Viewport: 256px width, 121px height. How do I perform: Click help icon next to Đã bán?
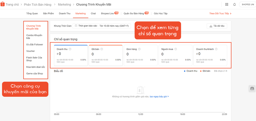pyautogui.click(x=102, y=49)
